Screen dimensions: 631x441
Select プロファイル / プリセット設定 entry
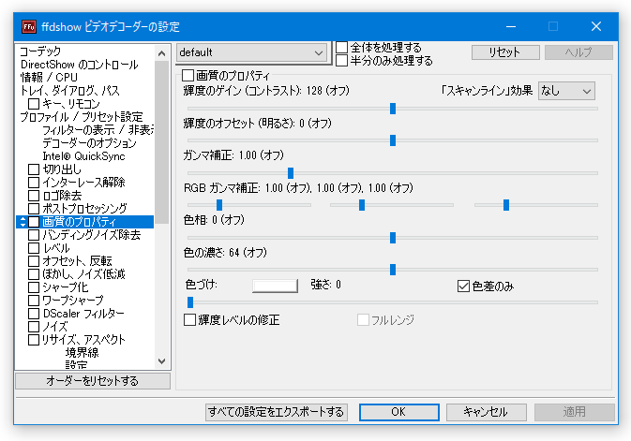pyautogui.click(x=82, y=117)
